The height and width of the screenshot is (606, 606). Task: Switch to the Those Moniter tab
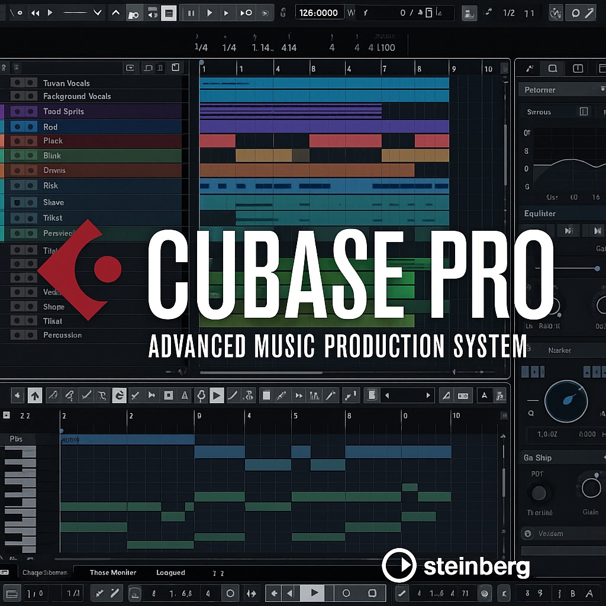pyautogui.click(x=113, y=572)
